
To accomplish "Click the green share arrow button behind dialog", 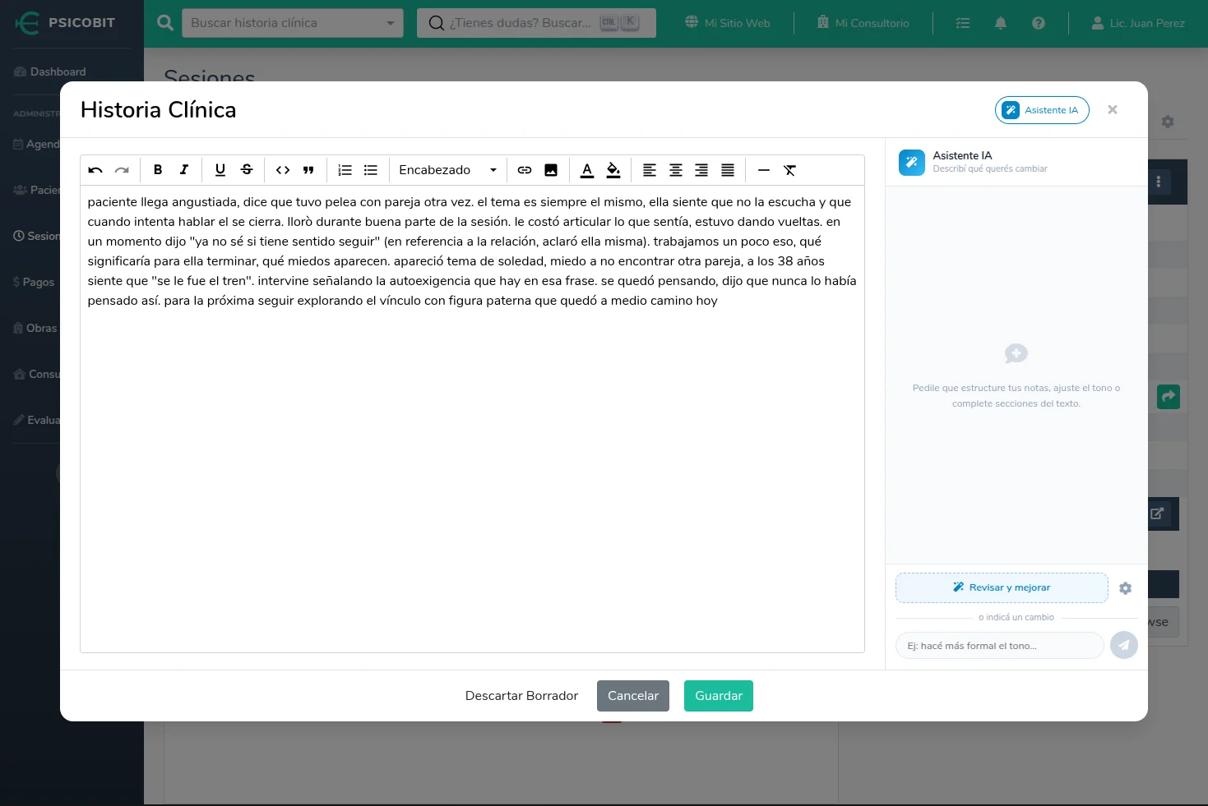I will point(1168,397).
